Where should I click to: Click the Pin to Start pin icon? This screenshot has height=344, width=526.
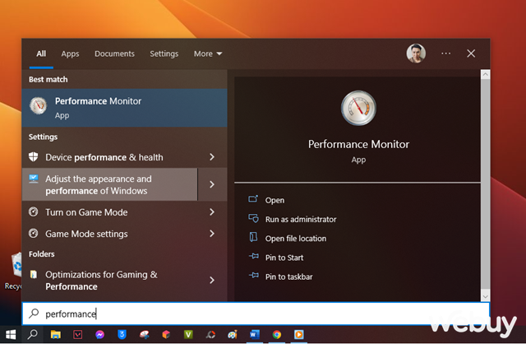pos(254,256)
